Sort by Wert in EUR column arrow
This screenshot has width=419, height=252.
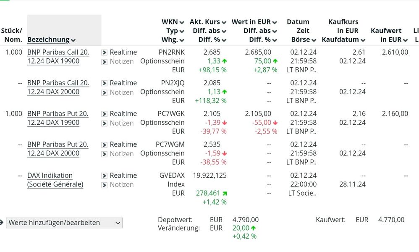pyautogui.click(x=275, y=22)
